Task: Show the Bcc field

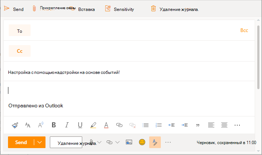Action: click(x=244, y=30)
